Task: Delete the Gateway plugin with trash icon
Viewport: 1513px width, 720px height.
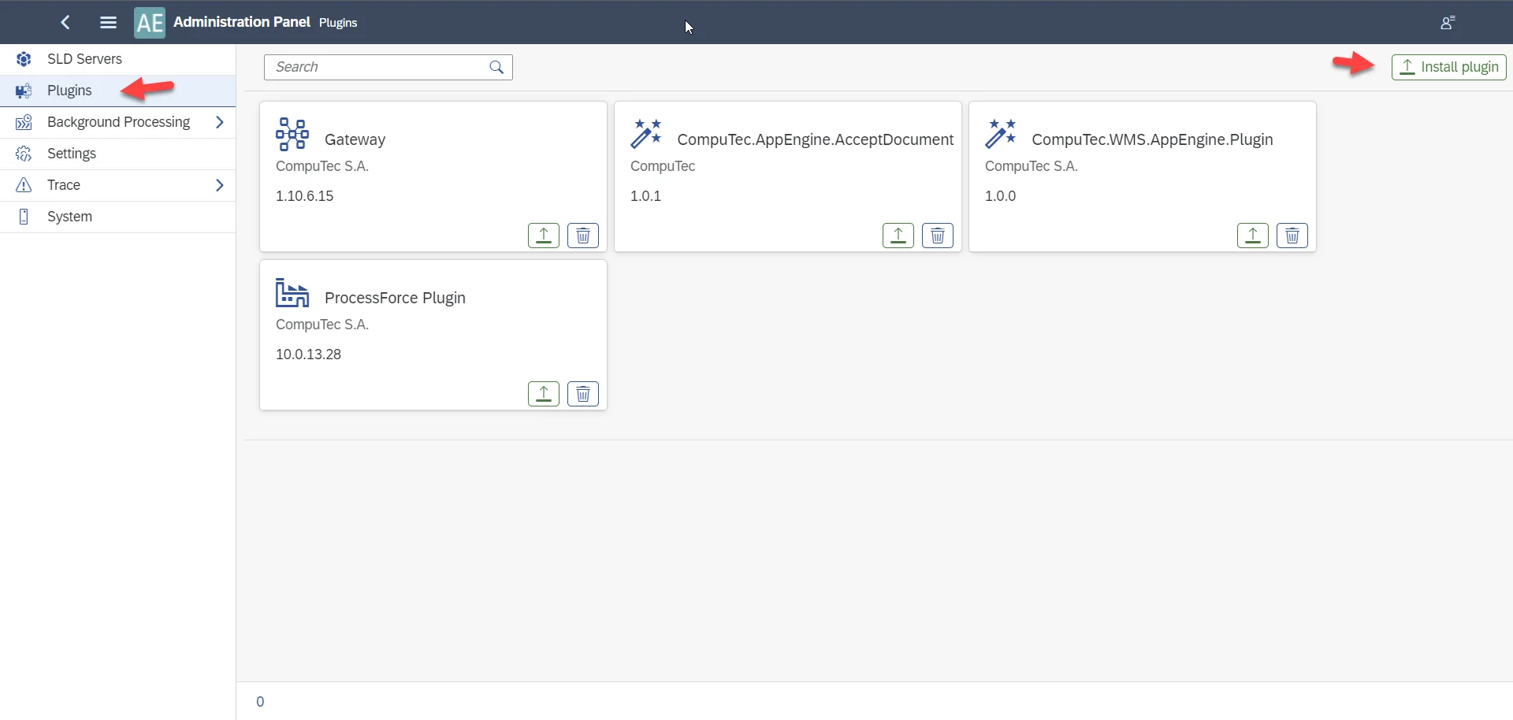Action: tap(583, 236)
